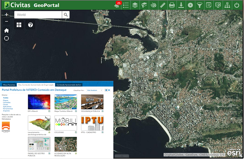
Task: Filter content by Todas
Action: (6, 98)
